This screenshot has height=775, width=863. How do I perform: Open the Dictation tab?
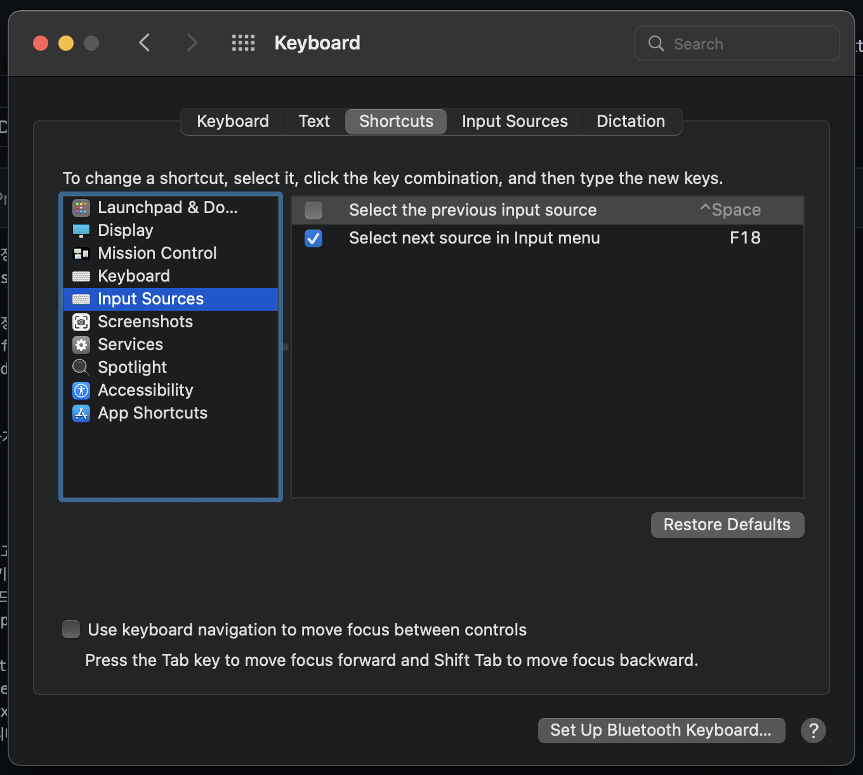pos(631,121)
